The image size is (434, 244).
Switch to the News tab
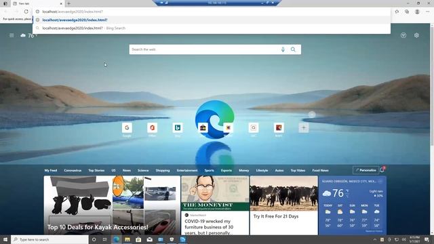tap(127, 170)
